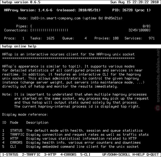Viewport: 161px width, 157px height.
Task: Click the date 'Sun Aug 15 22:28:22 2010'
Action: tap(135, 2)
